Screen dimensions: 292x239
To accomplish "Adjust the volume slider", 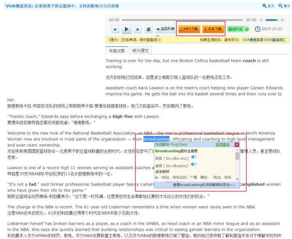I will [272, 20].
